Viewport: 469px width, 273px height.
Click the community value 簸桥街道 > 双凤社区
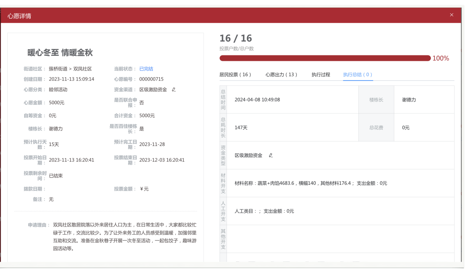click(70, 69)
